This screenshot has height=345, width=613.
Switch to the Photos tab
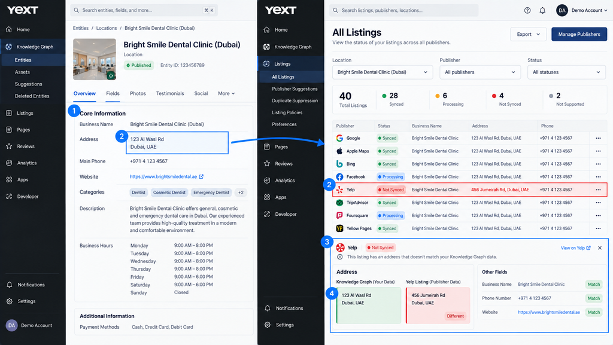138,93
